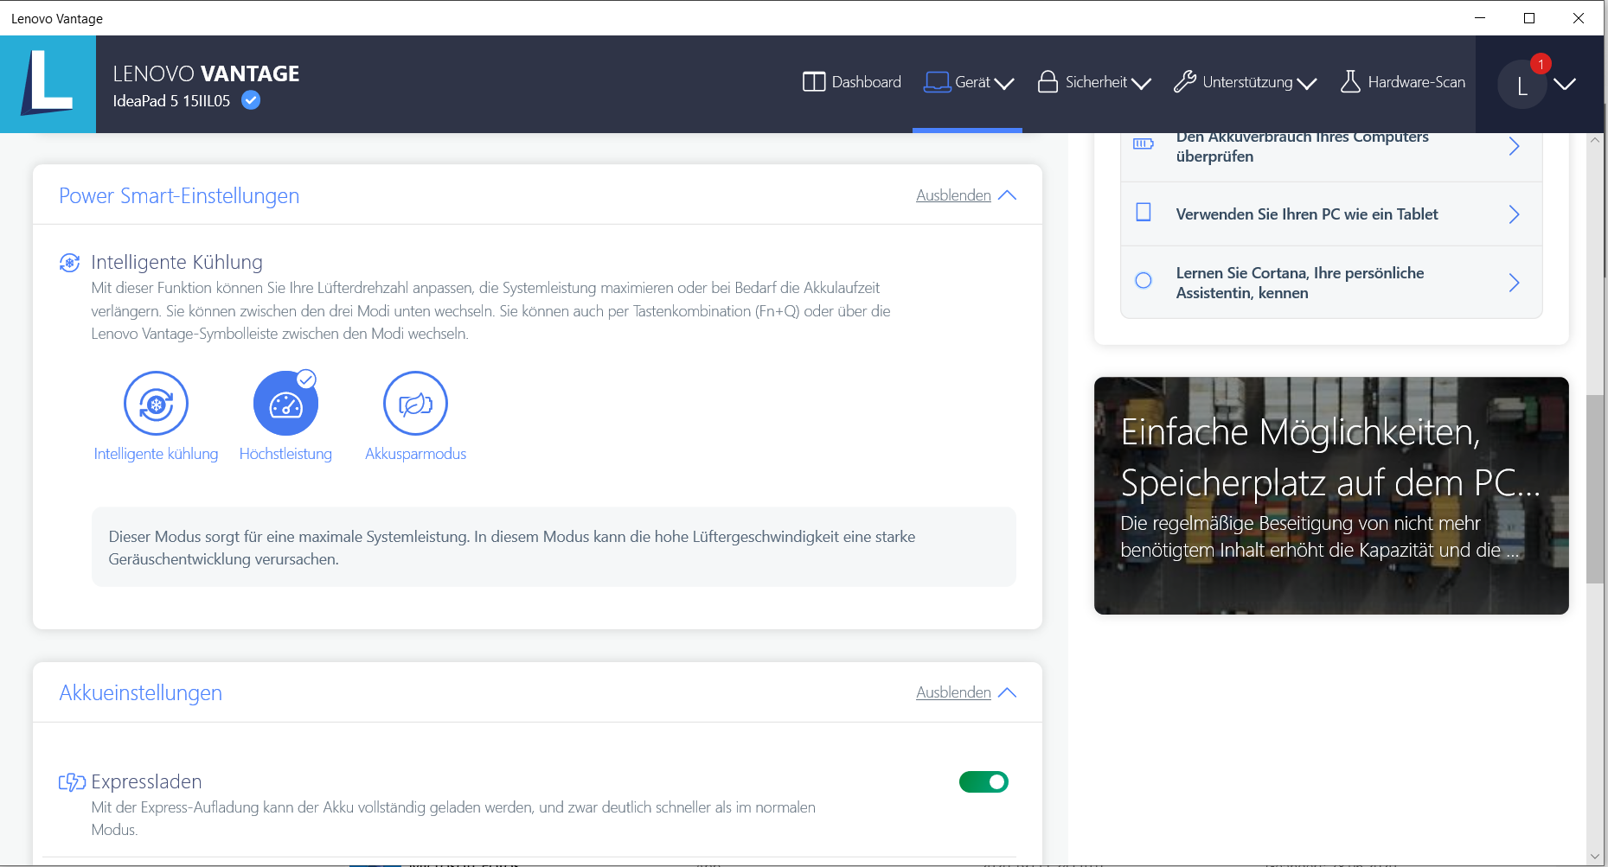Expand the user account dropdown chevron
Screen dimensions: 1608x867
(1565, 84)
